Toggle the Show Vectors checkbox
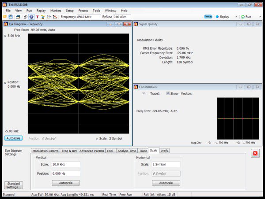Image resolution: width=265 pixels, height=199 pixels. (x=168, y=93)
